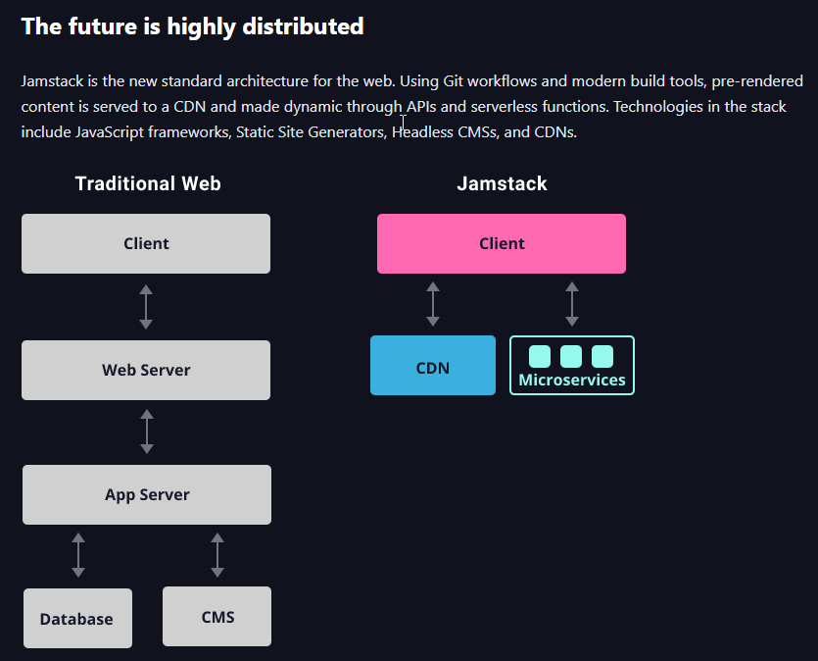Viewport: 818px width, 661px height.
Task: Click arrow between pink Client and CDN
Action: point(433,304)
